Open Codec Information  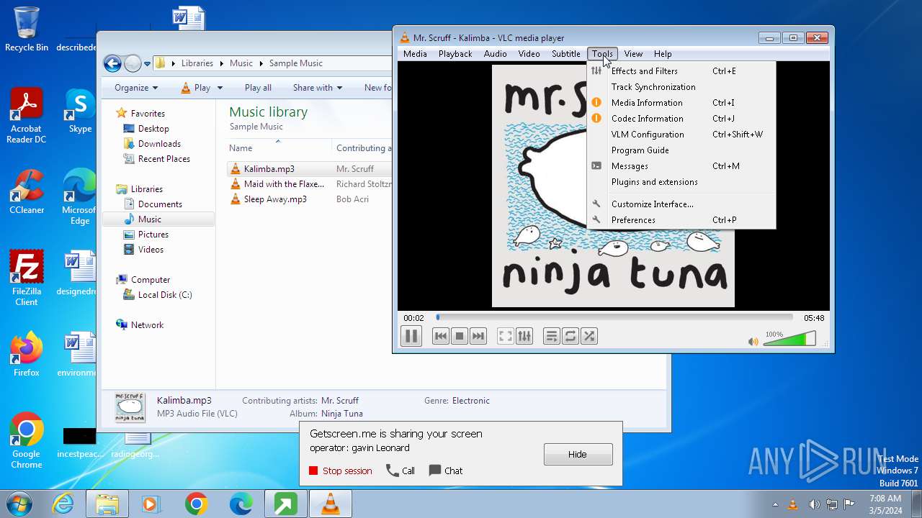click(x=681, y=119)
